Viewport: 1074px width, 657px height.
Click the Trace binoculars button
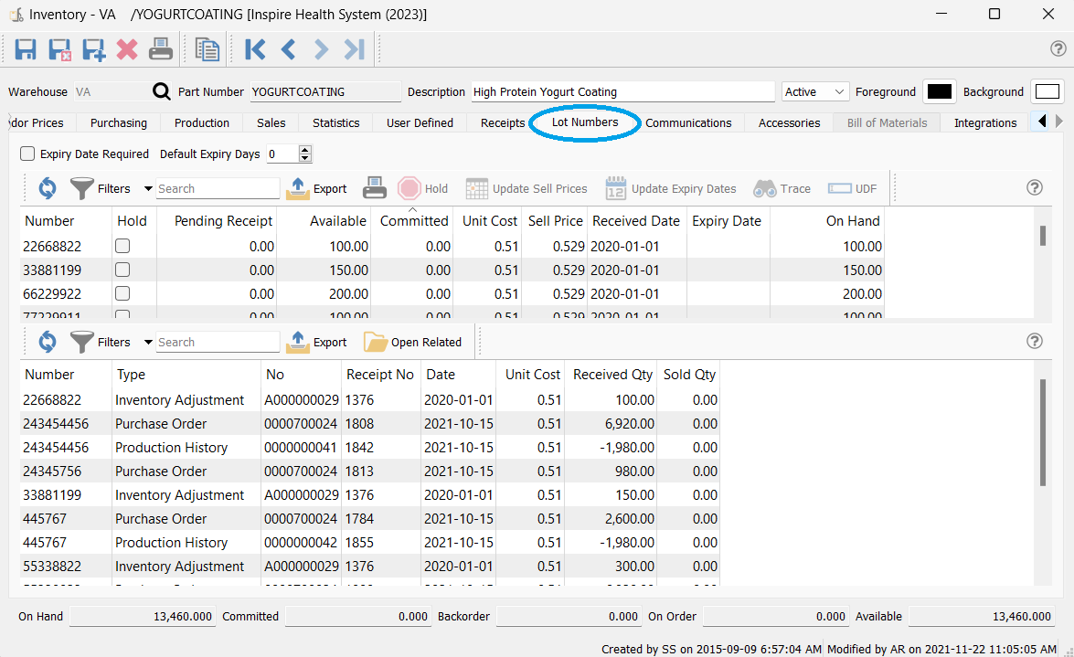coord(782,188)
